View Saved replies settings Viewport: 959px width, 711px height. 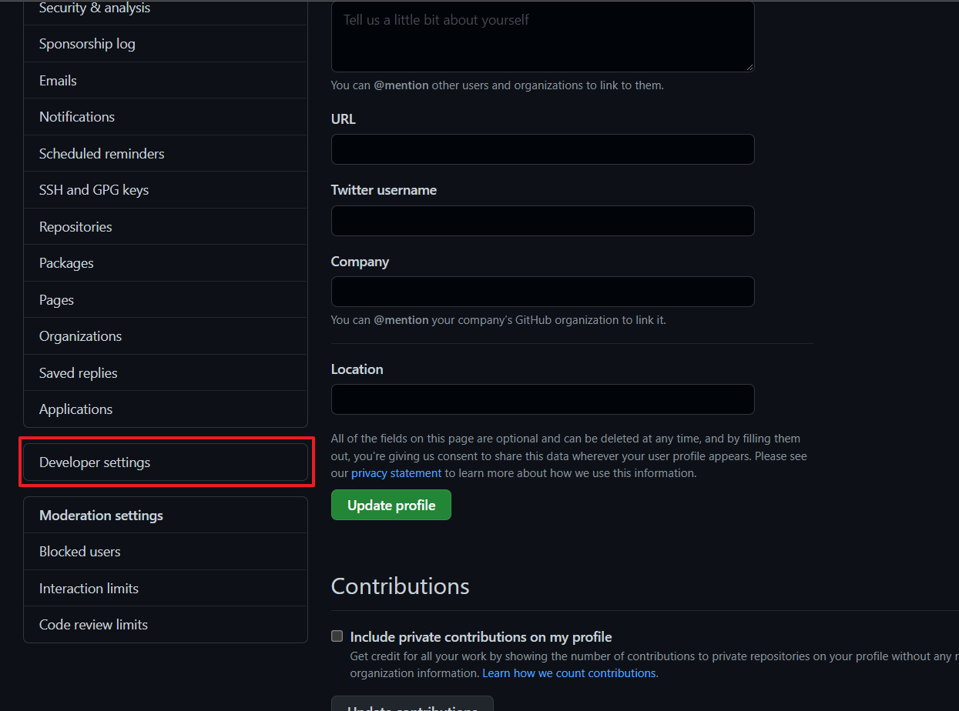(x=78, y=372)
